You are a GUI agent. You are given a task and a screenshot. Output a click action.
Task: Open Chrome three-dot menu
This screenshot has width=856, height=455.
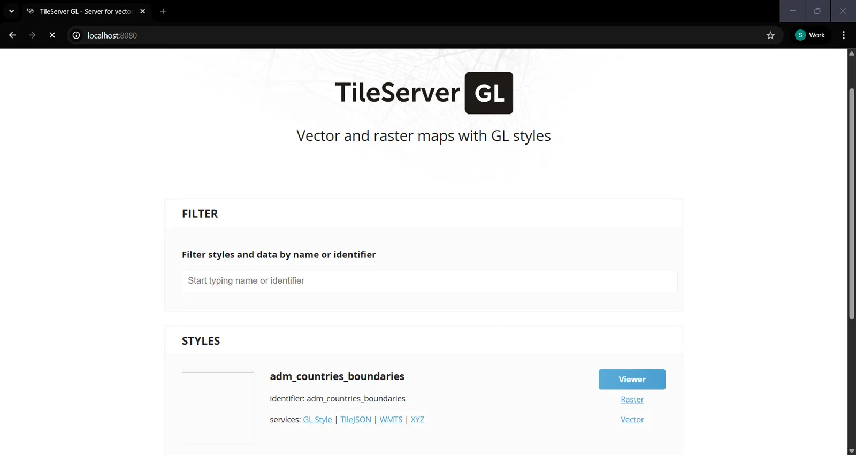point(844,35)
